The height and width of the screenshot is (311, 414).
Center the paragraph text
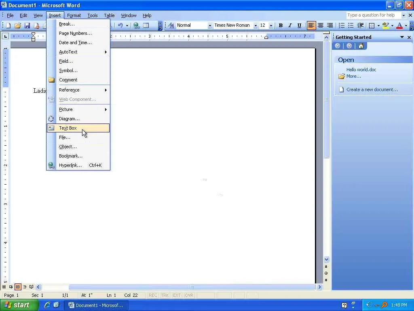(x=321, y=26)
